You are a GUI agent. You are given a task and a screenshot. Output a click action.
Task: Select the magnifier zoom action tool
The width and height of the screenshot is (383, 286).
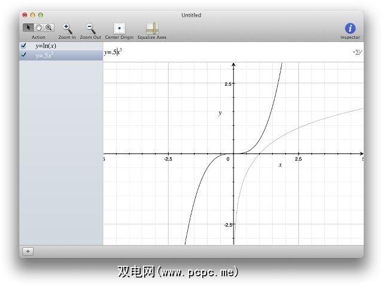(49, 28)
